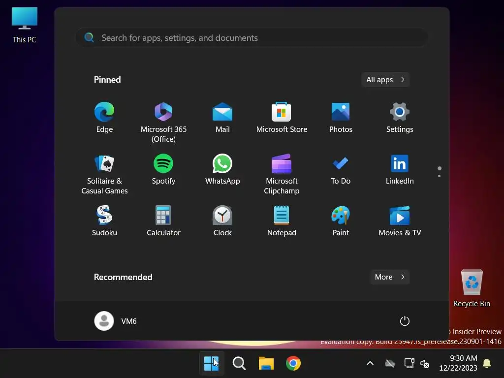Select the This PC desktop icon
The height and width of the screenshot is (378, 504).
click(x=25, y=25)
